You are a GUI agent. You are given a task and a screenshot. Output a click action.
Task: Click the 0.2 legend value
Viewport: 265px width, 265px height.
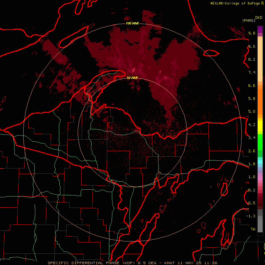252,190
